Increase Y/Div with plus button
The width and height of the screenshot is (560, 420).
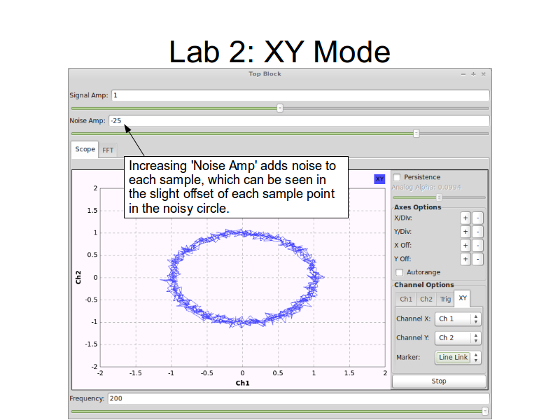[x=465, y=232]
